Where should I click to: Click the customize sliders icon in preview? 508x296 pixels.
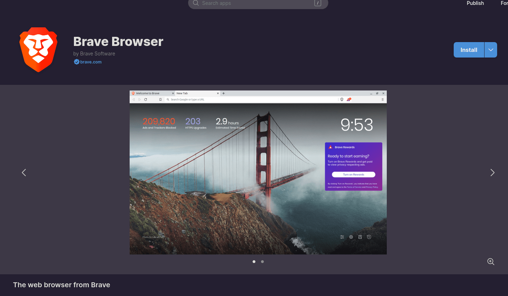click(342, 237)
